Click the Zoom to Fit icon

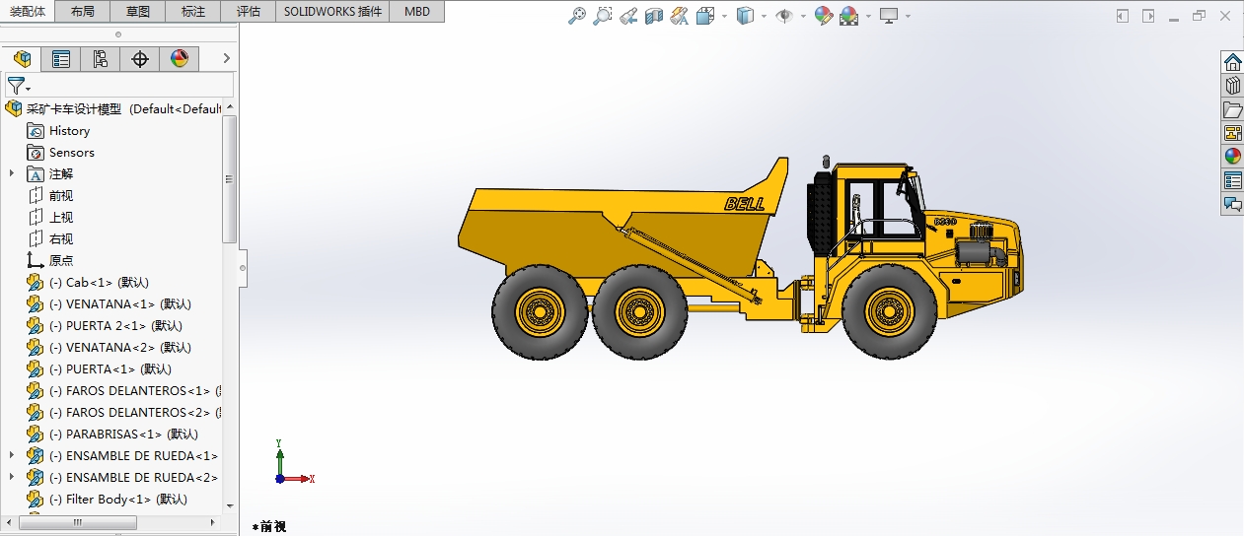click(578, 16)
